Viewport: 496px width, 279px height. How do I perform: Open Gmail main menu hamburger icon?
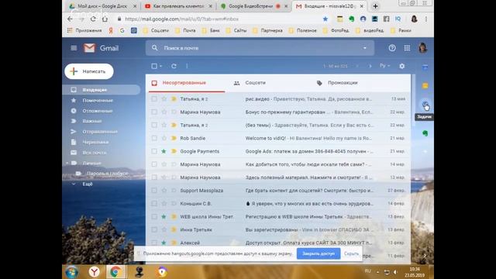(74, 48)
